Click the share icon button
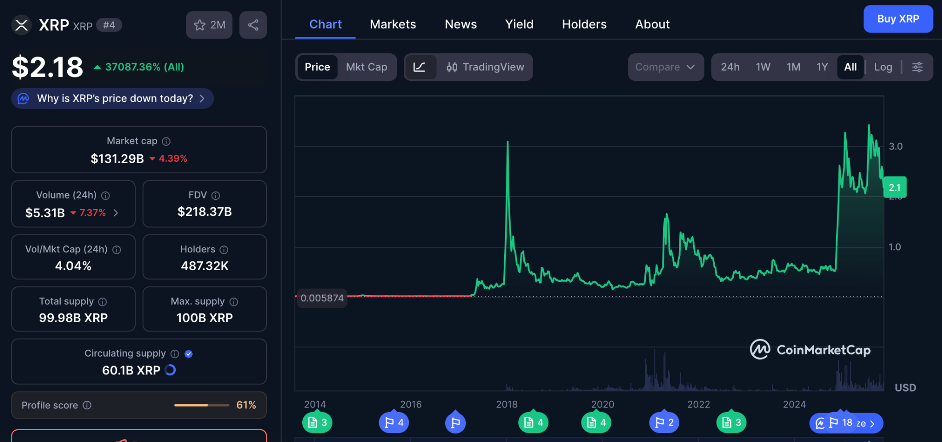This screenshot has height=442, width=942. pyautogui.click(x=253, y=25)
